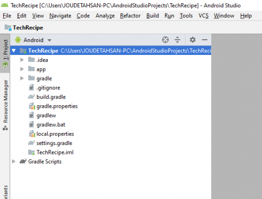The width and height of the screenshot is (262, 199).
Task: Click the TechRecipe breadcrumb in navigation bar
Action: coord(28,28)
